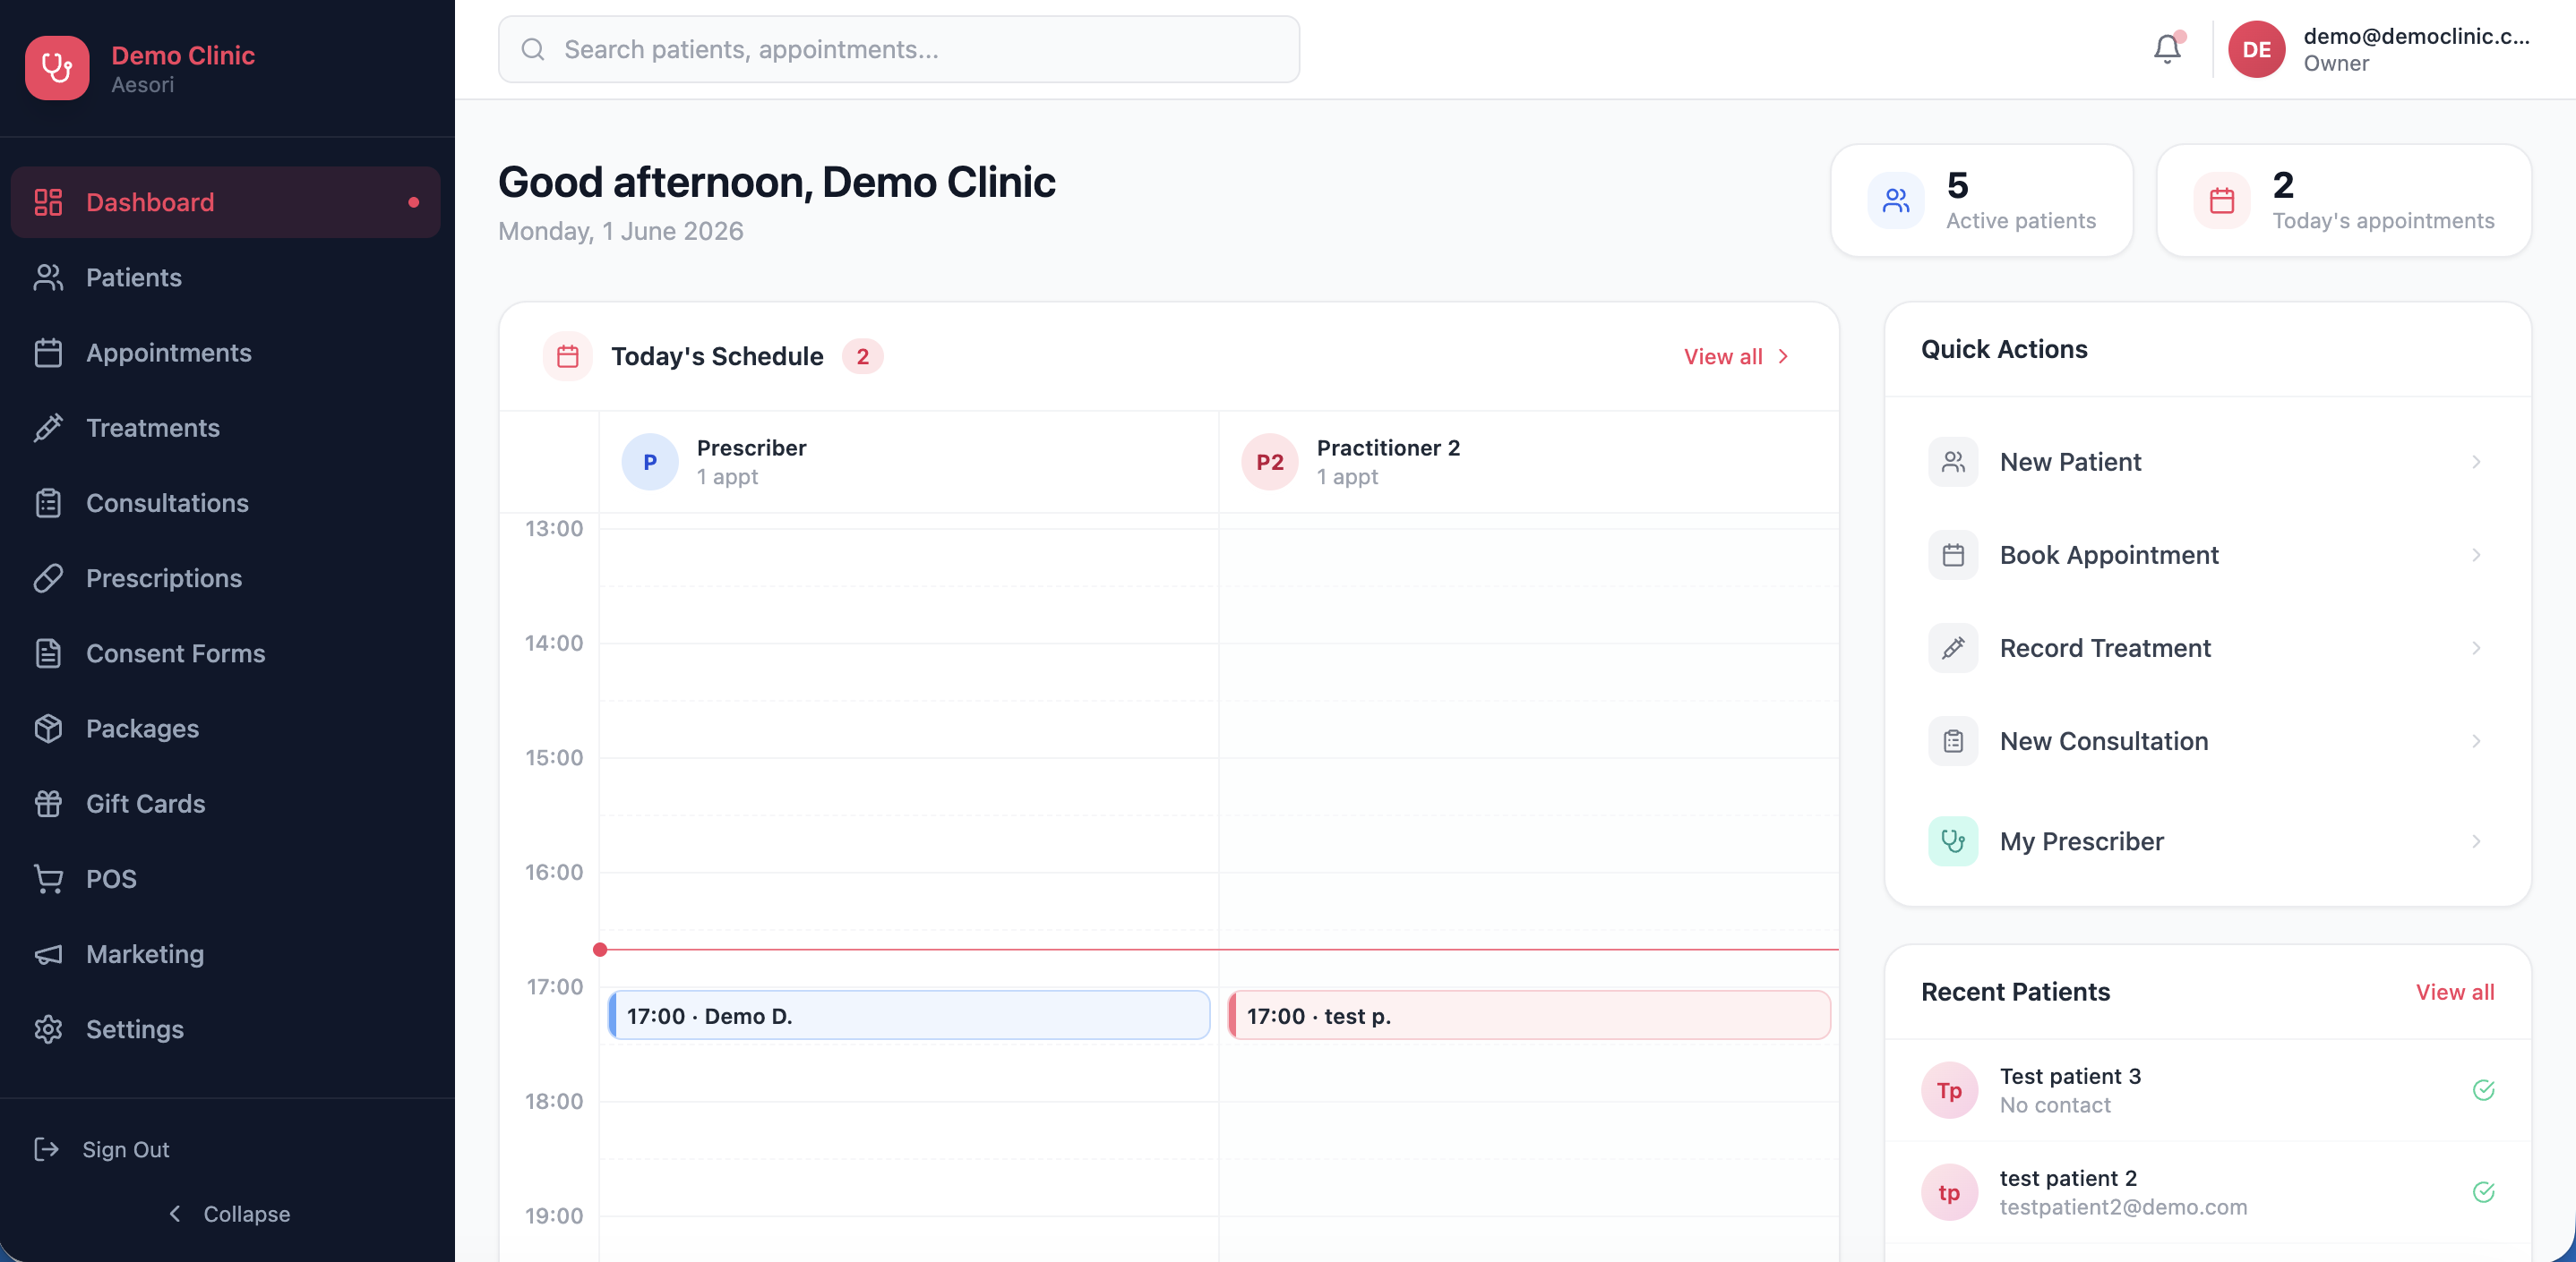Click the Prescriptions pill icon
2576x1262 pixels.
pos(48,577)
